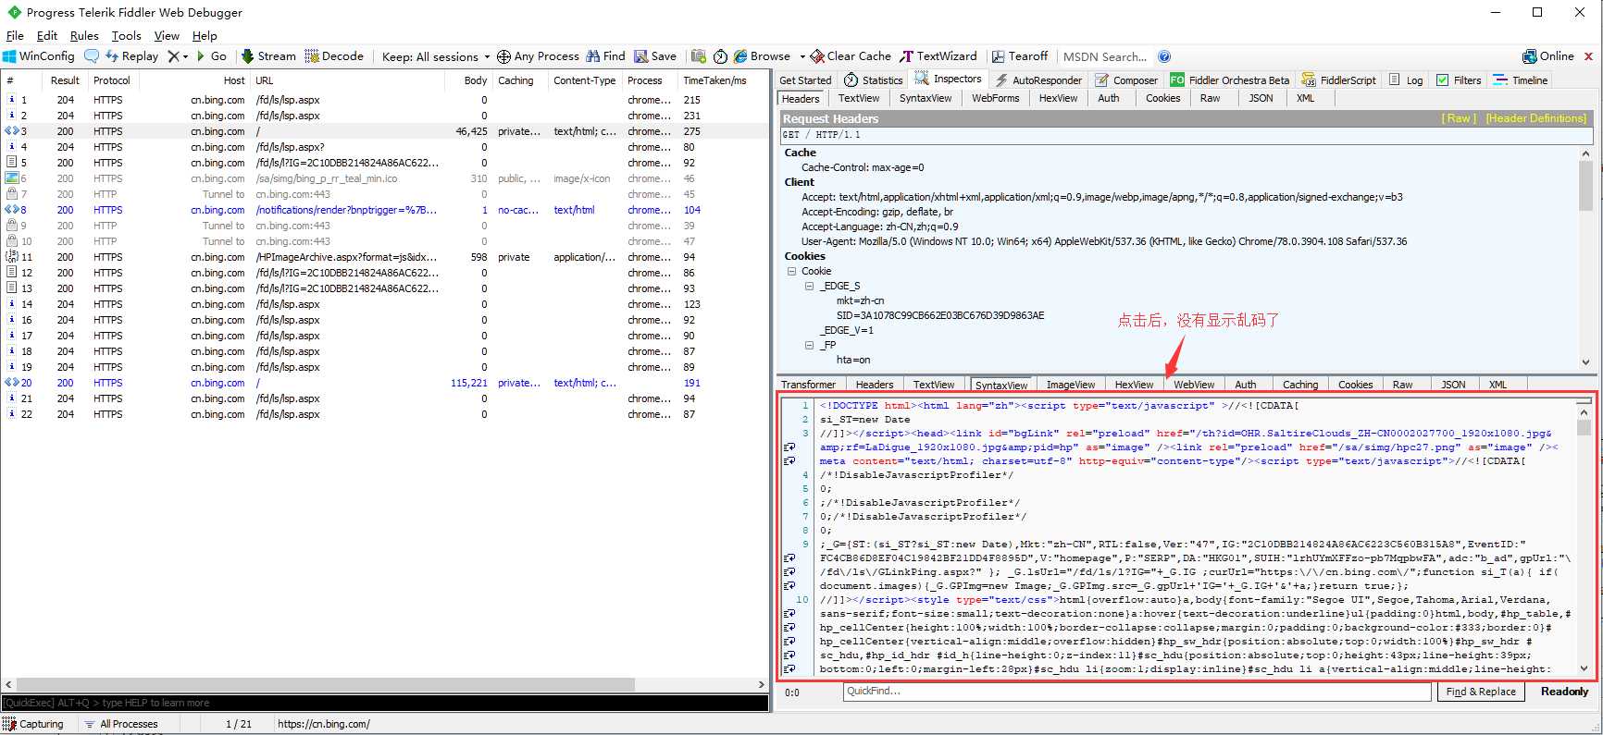Open the Remove sessions X dropdown
The height and width of the screenshot is (735, 1603).
click(x=178, y=56)
